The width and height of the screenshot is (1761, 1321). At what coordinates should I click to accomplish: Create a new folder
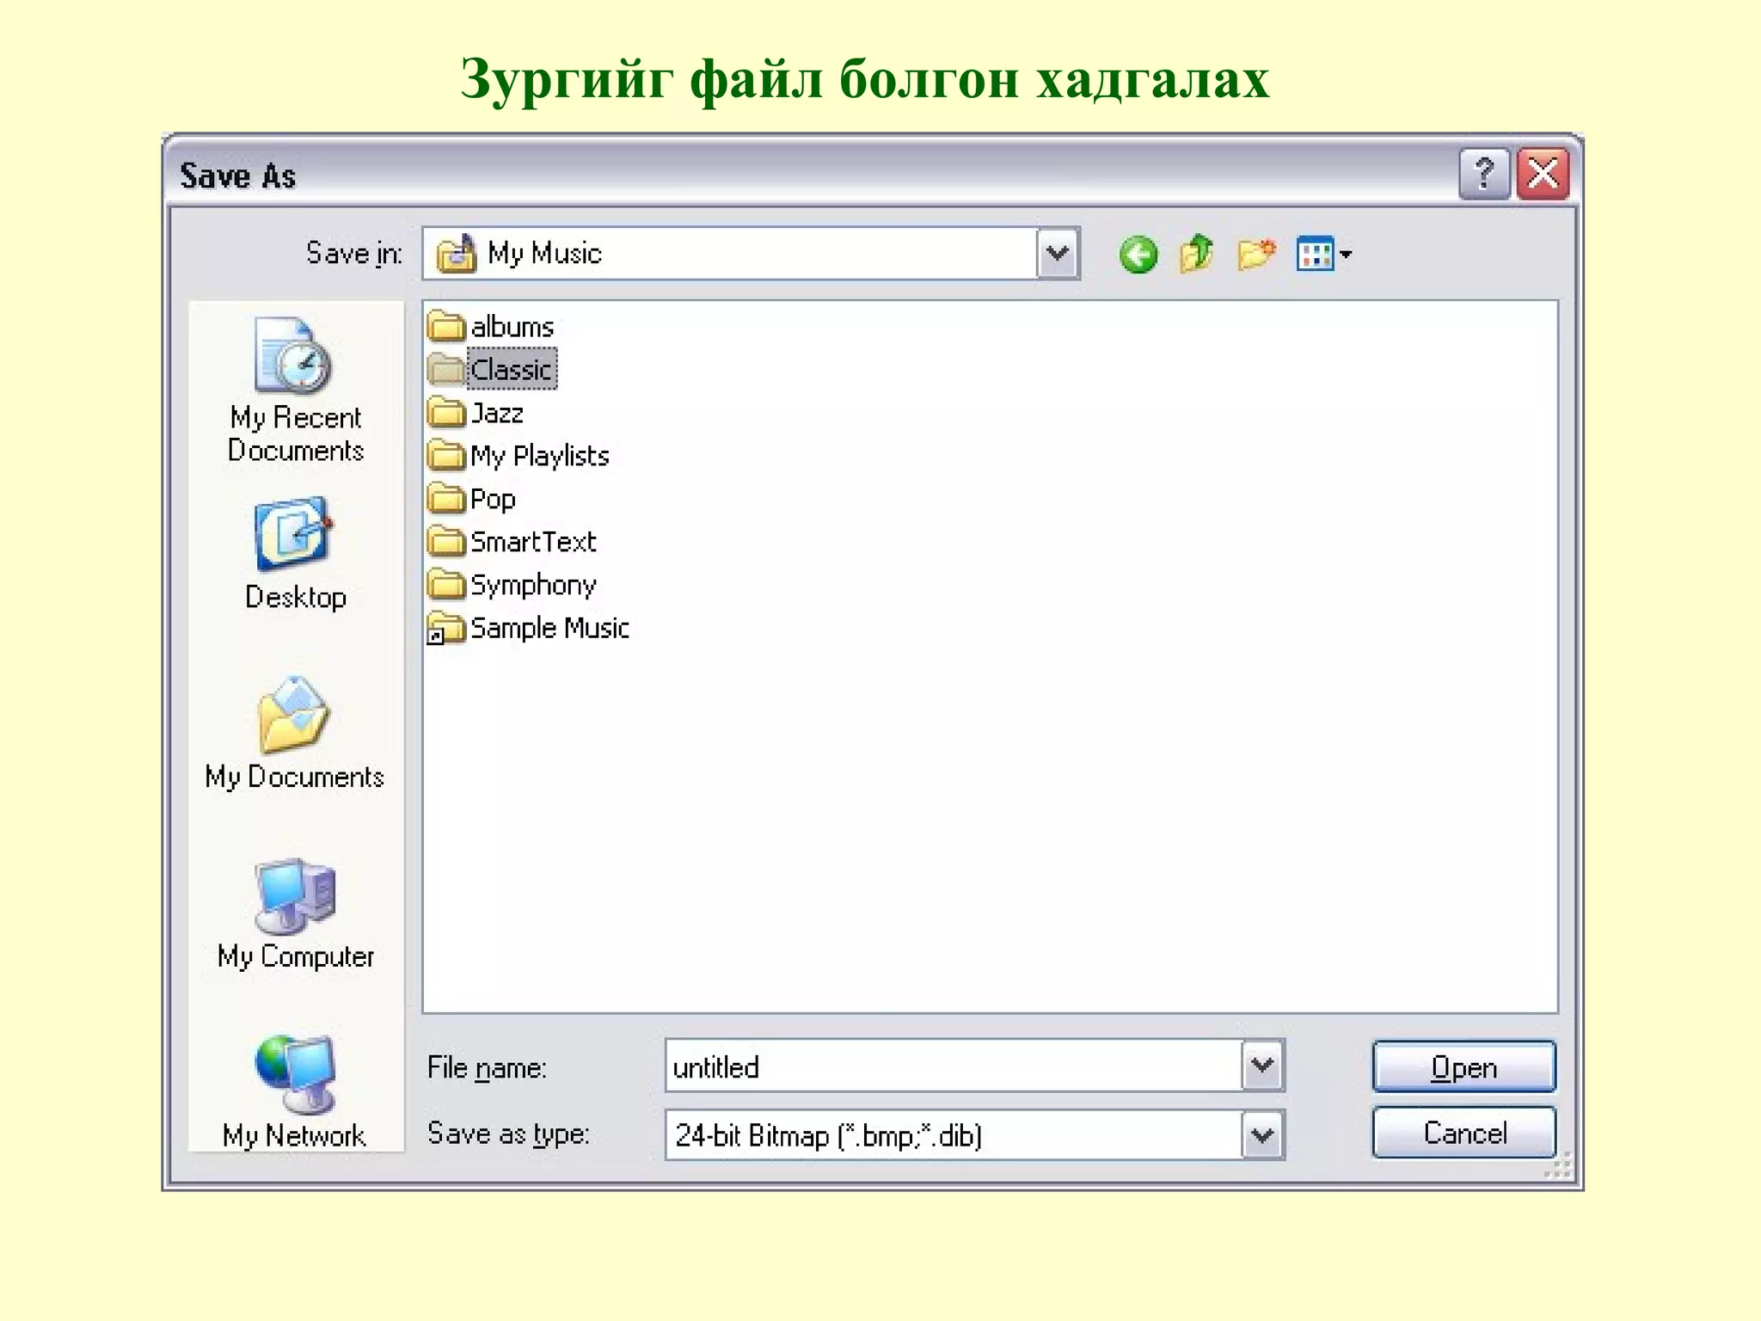tap(1256, 255)
